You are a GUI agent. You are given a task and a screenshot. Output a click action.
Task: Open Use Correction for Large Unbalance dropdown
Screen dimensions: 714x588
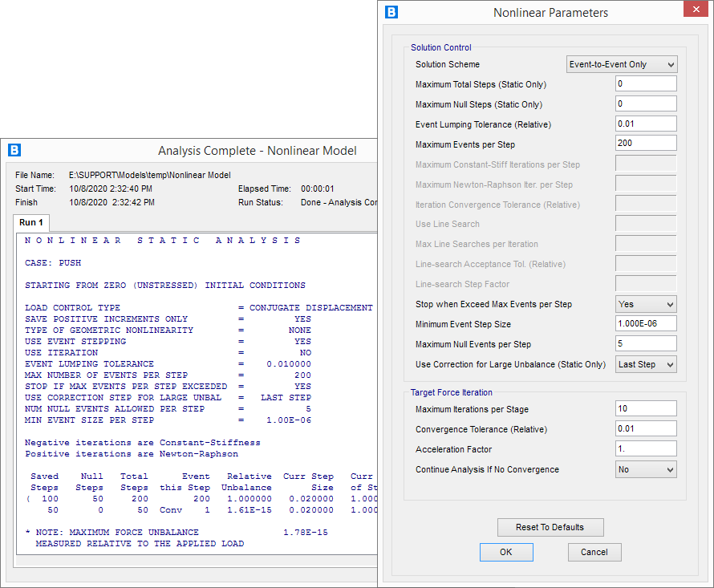click(x=646, y=364)
